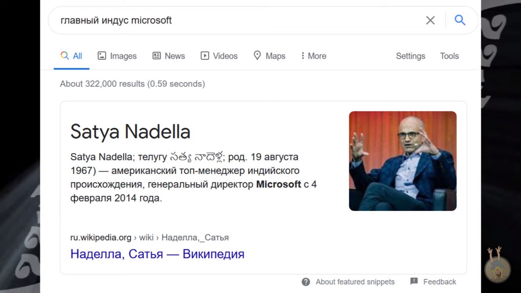Click the bold 'Microsoft' word in snippet
The width and height of the screenshot is (521, 293).
pyautogui.click(x=278, y=184)
